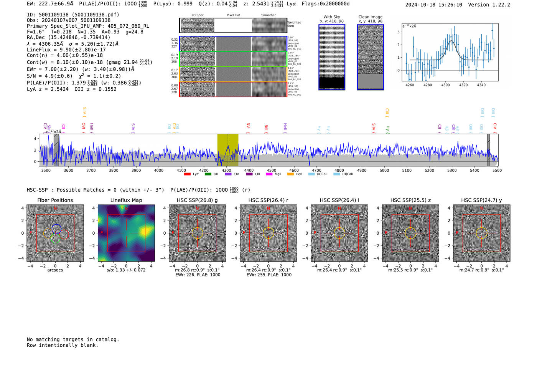Screen dimensions: 537x366
Task: Click the With Sky fiber image
Action: tap(332, 57)
